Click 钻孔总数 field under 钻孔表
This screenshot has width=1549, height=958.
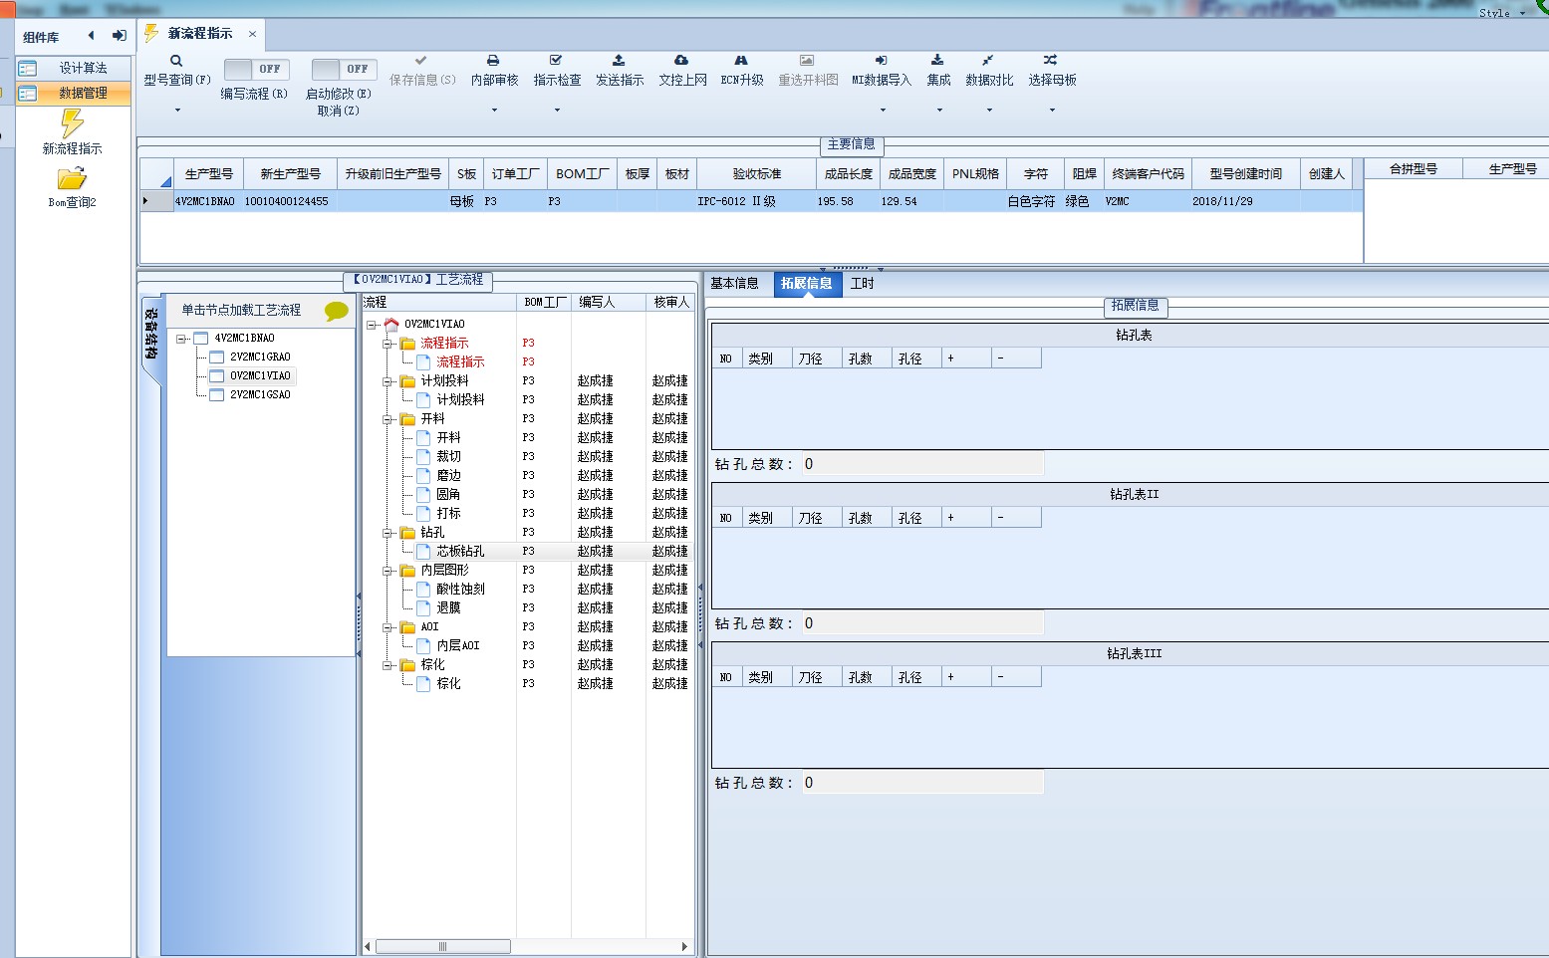pos(922,464)
